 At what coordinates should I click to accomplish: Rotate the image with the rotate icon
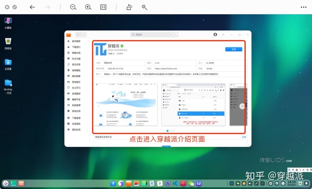[x=129, y=7]
